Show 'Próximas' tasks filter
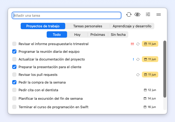 98,34
